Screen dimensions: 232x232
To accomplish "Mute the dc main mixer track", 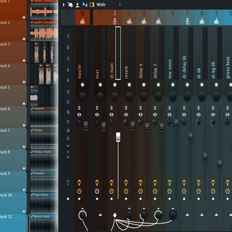I will click(x=115, y=85).
